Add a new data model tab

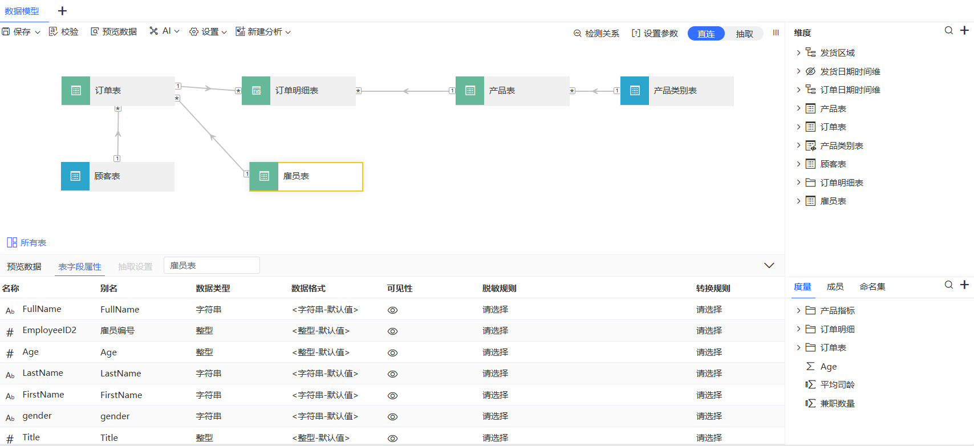point(63,11)
